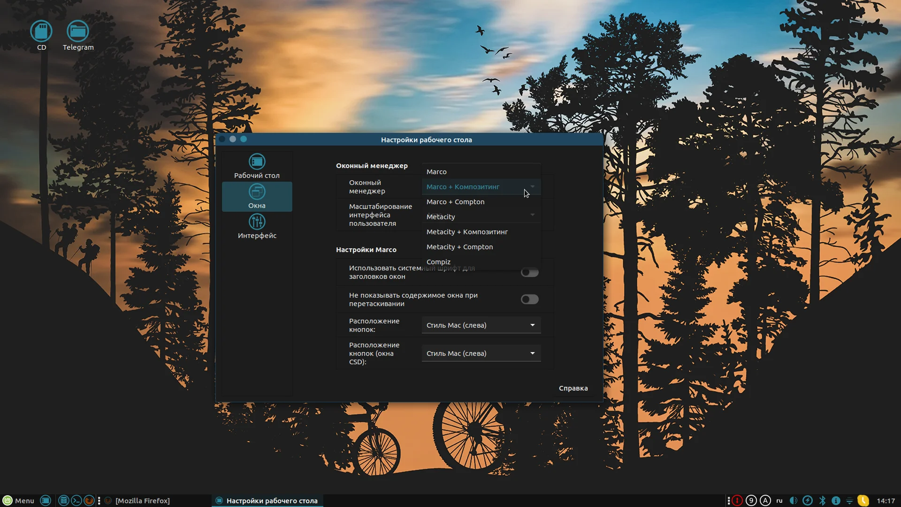
Task: Open the Рабочий стол settings section
Action: pyautogui.click(x=257, y=166)
